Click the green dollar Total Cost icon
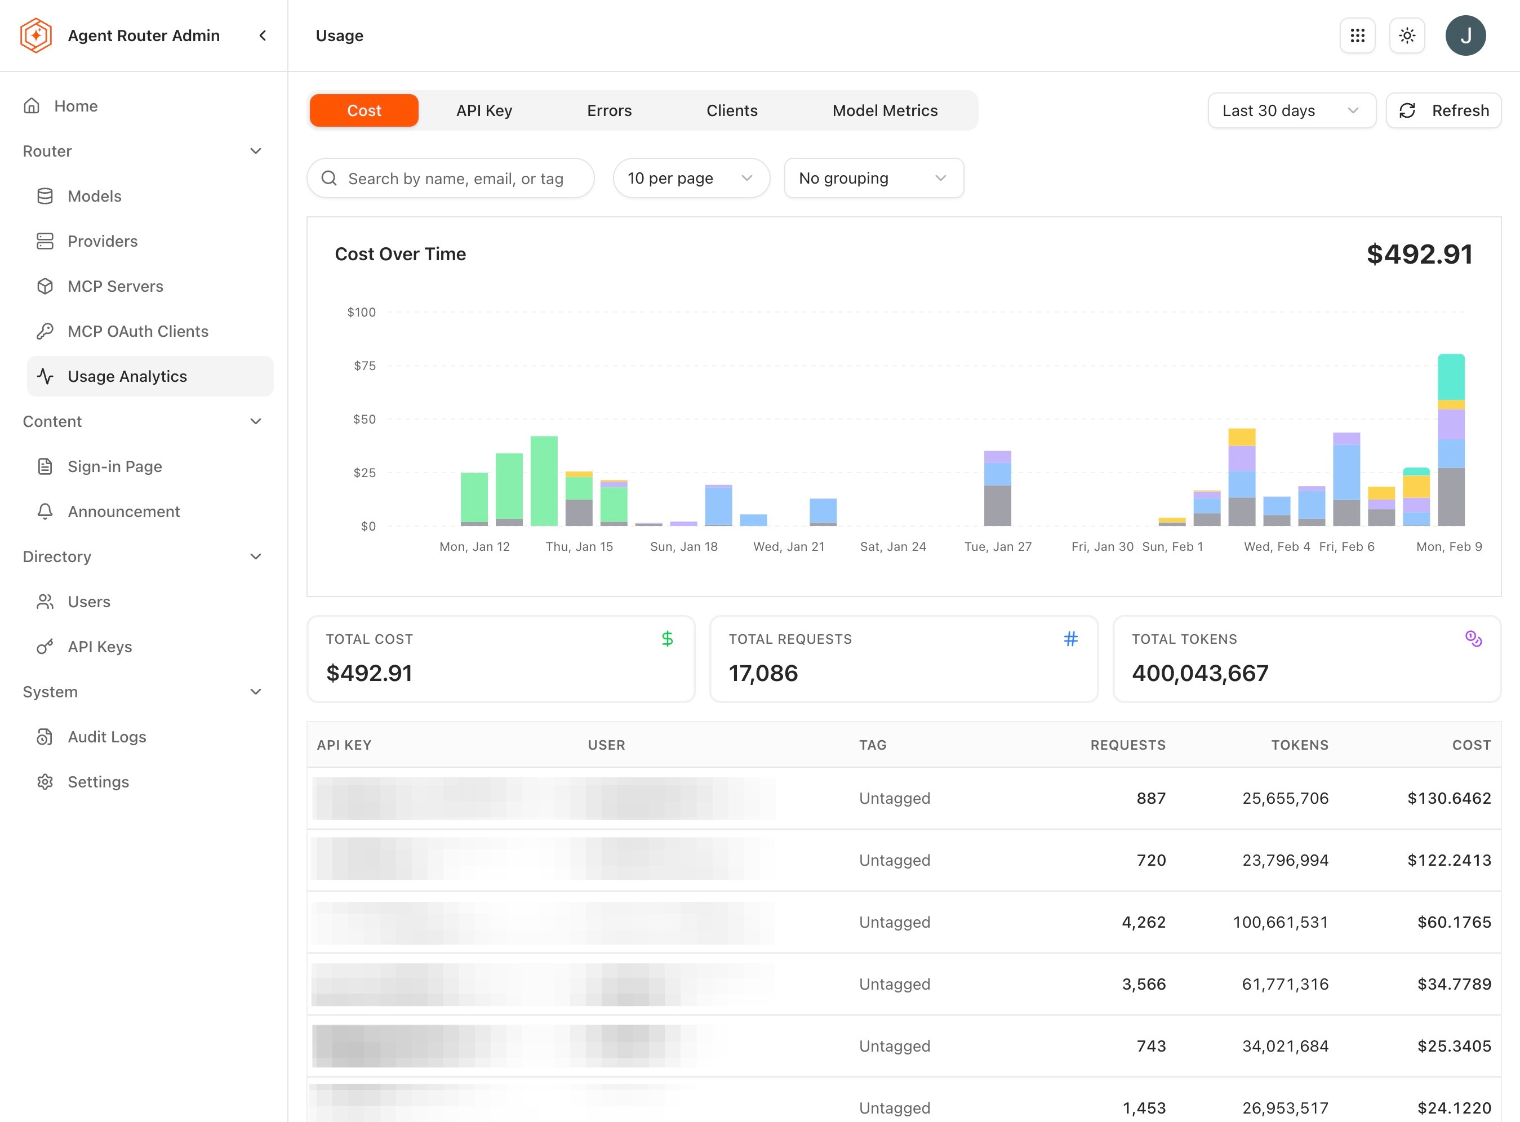This screenshot has height=1122, width=1520. click(668, 638)
